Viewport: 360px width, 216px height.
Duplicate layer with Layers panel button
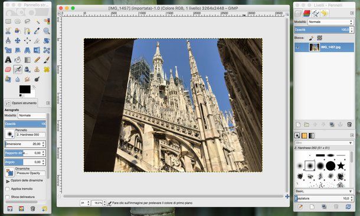point(332,125)
